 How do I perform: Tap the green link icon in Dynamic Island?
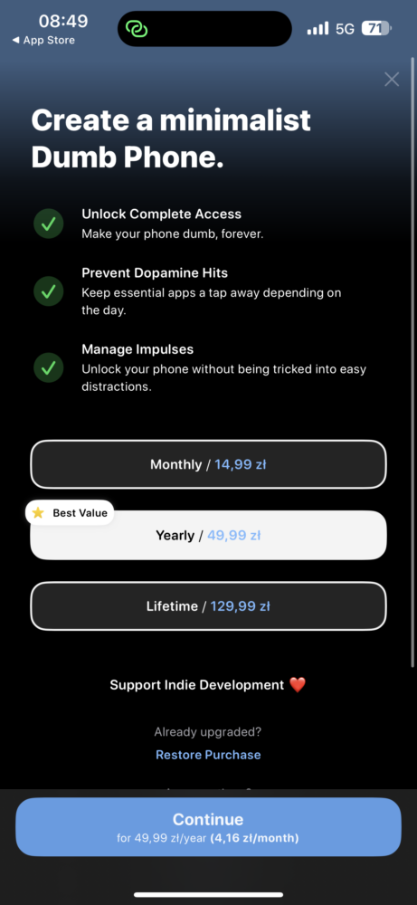pos(137,29)
